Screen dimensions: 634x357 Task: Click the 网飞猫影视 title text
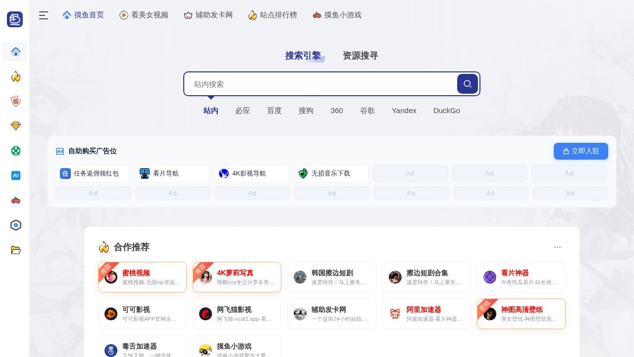click(234, 309)
